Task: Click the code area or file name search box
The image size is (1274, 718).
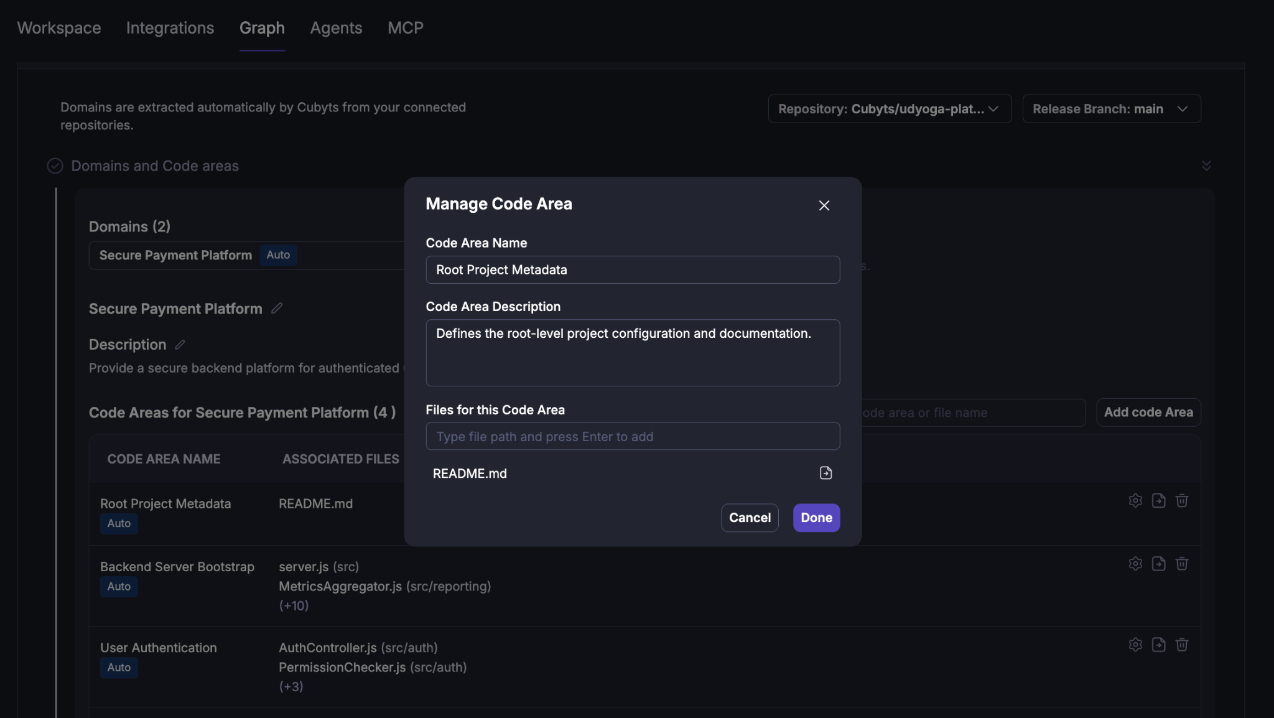Action: pyautogui.click(x=974, y=413)
